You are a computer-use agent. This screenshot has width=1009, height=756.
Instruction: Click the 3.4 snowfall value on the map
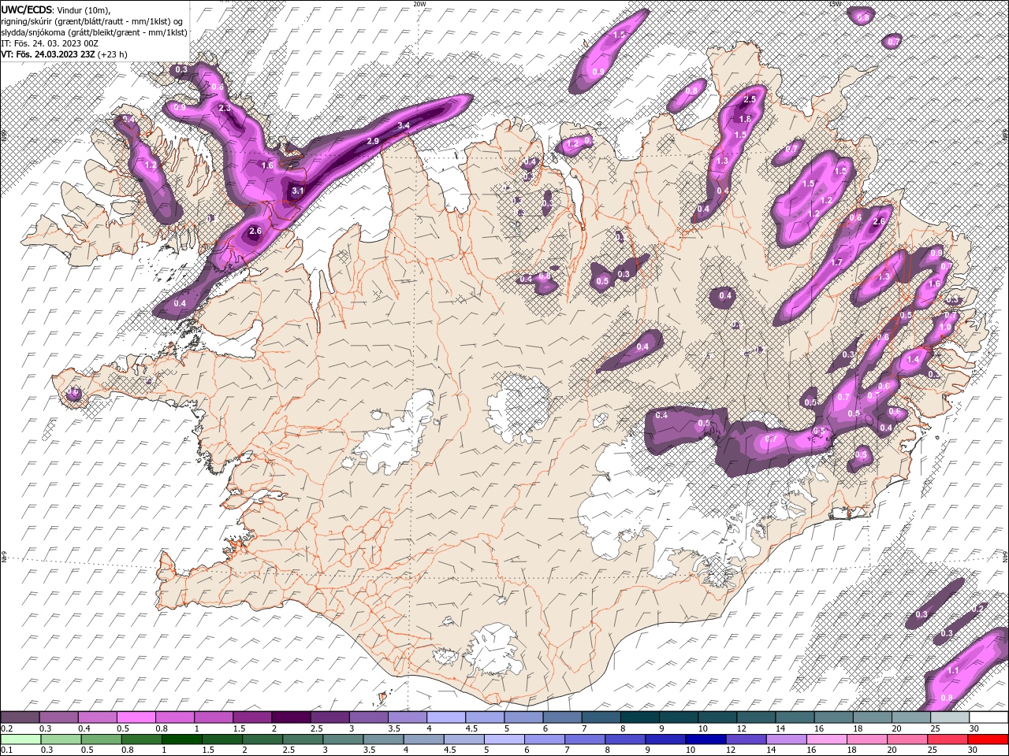pos(404,126)
